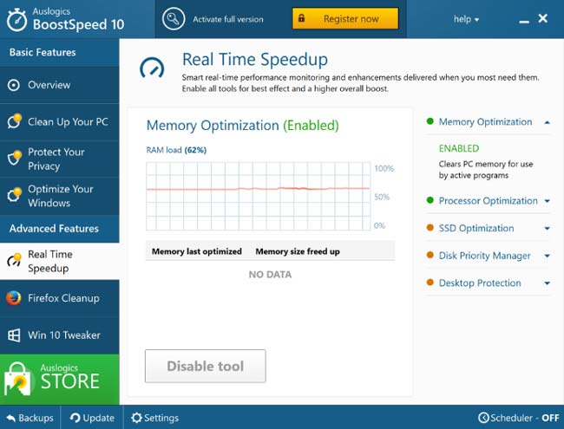Click Memory last optimized column header
Image resolution: width=564 pixels, height=429 pixels.
(x=197, y=251)
